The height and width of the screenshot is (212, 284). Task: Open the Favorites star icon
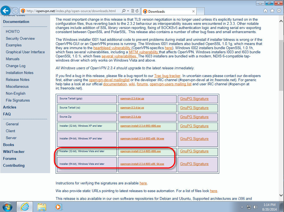tap(272, 11)
